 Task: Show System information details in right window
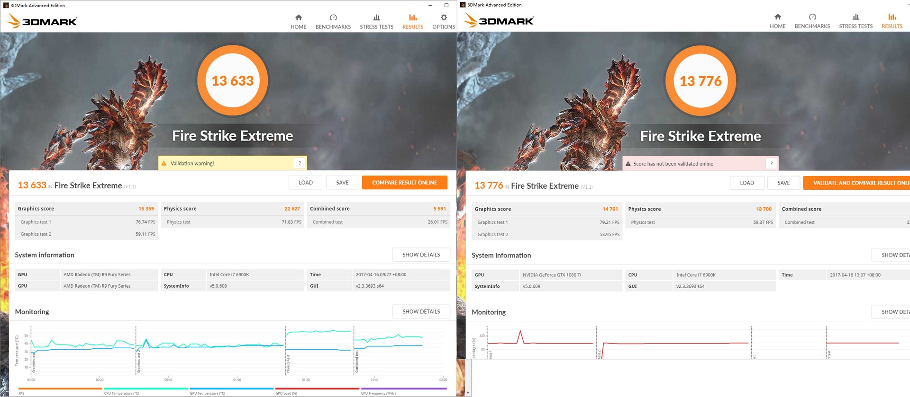click(891, 255)
